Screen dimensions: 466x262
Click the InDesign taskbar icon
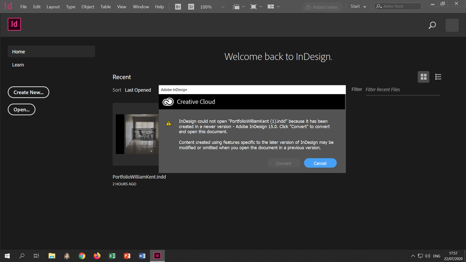[157, 256]
